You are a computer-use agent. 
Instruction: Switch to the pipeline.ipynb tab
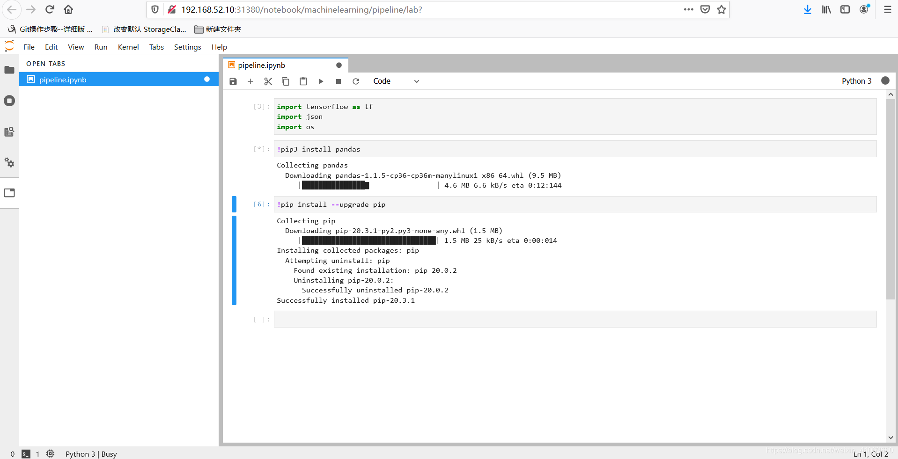click(x=261, y=65)
